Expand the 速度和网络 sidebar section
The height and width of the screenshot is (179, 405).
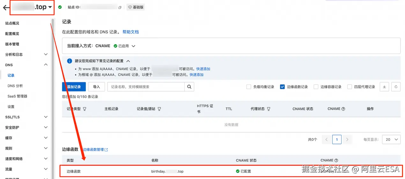tap(46, 159)
